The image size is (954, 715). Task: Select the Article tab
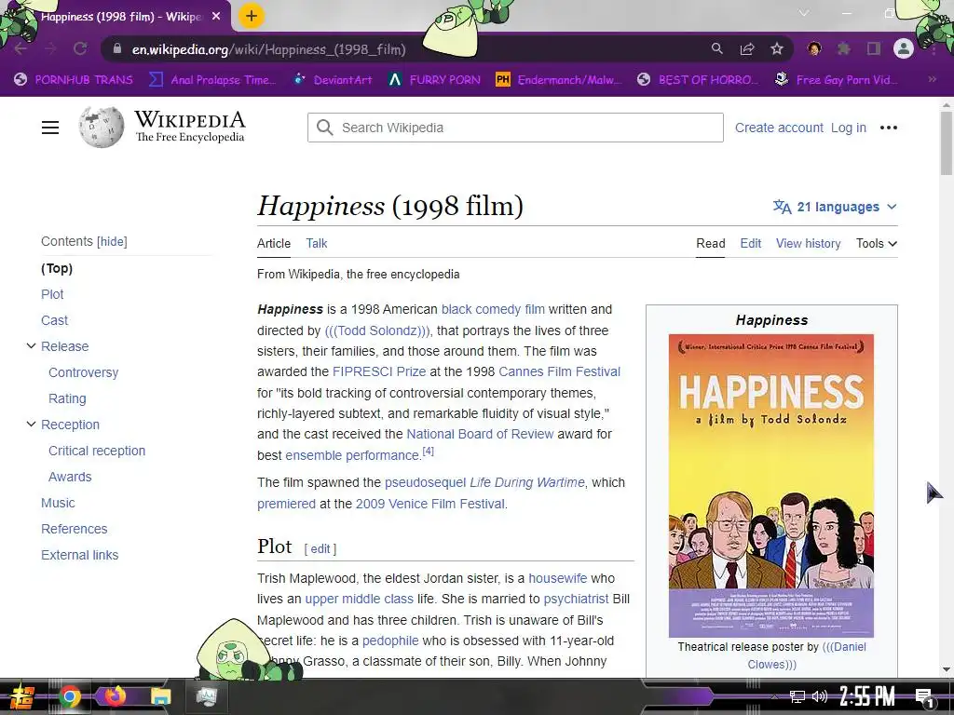pyautogui.click(x=274, y=243)
